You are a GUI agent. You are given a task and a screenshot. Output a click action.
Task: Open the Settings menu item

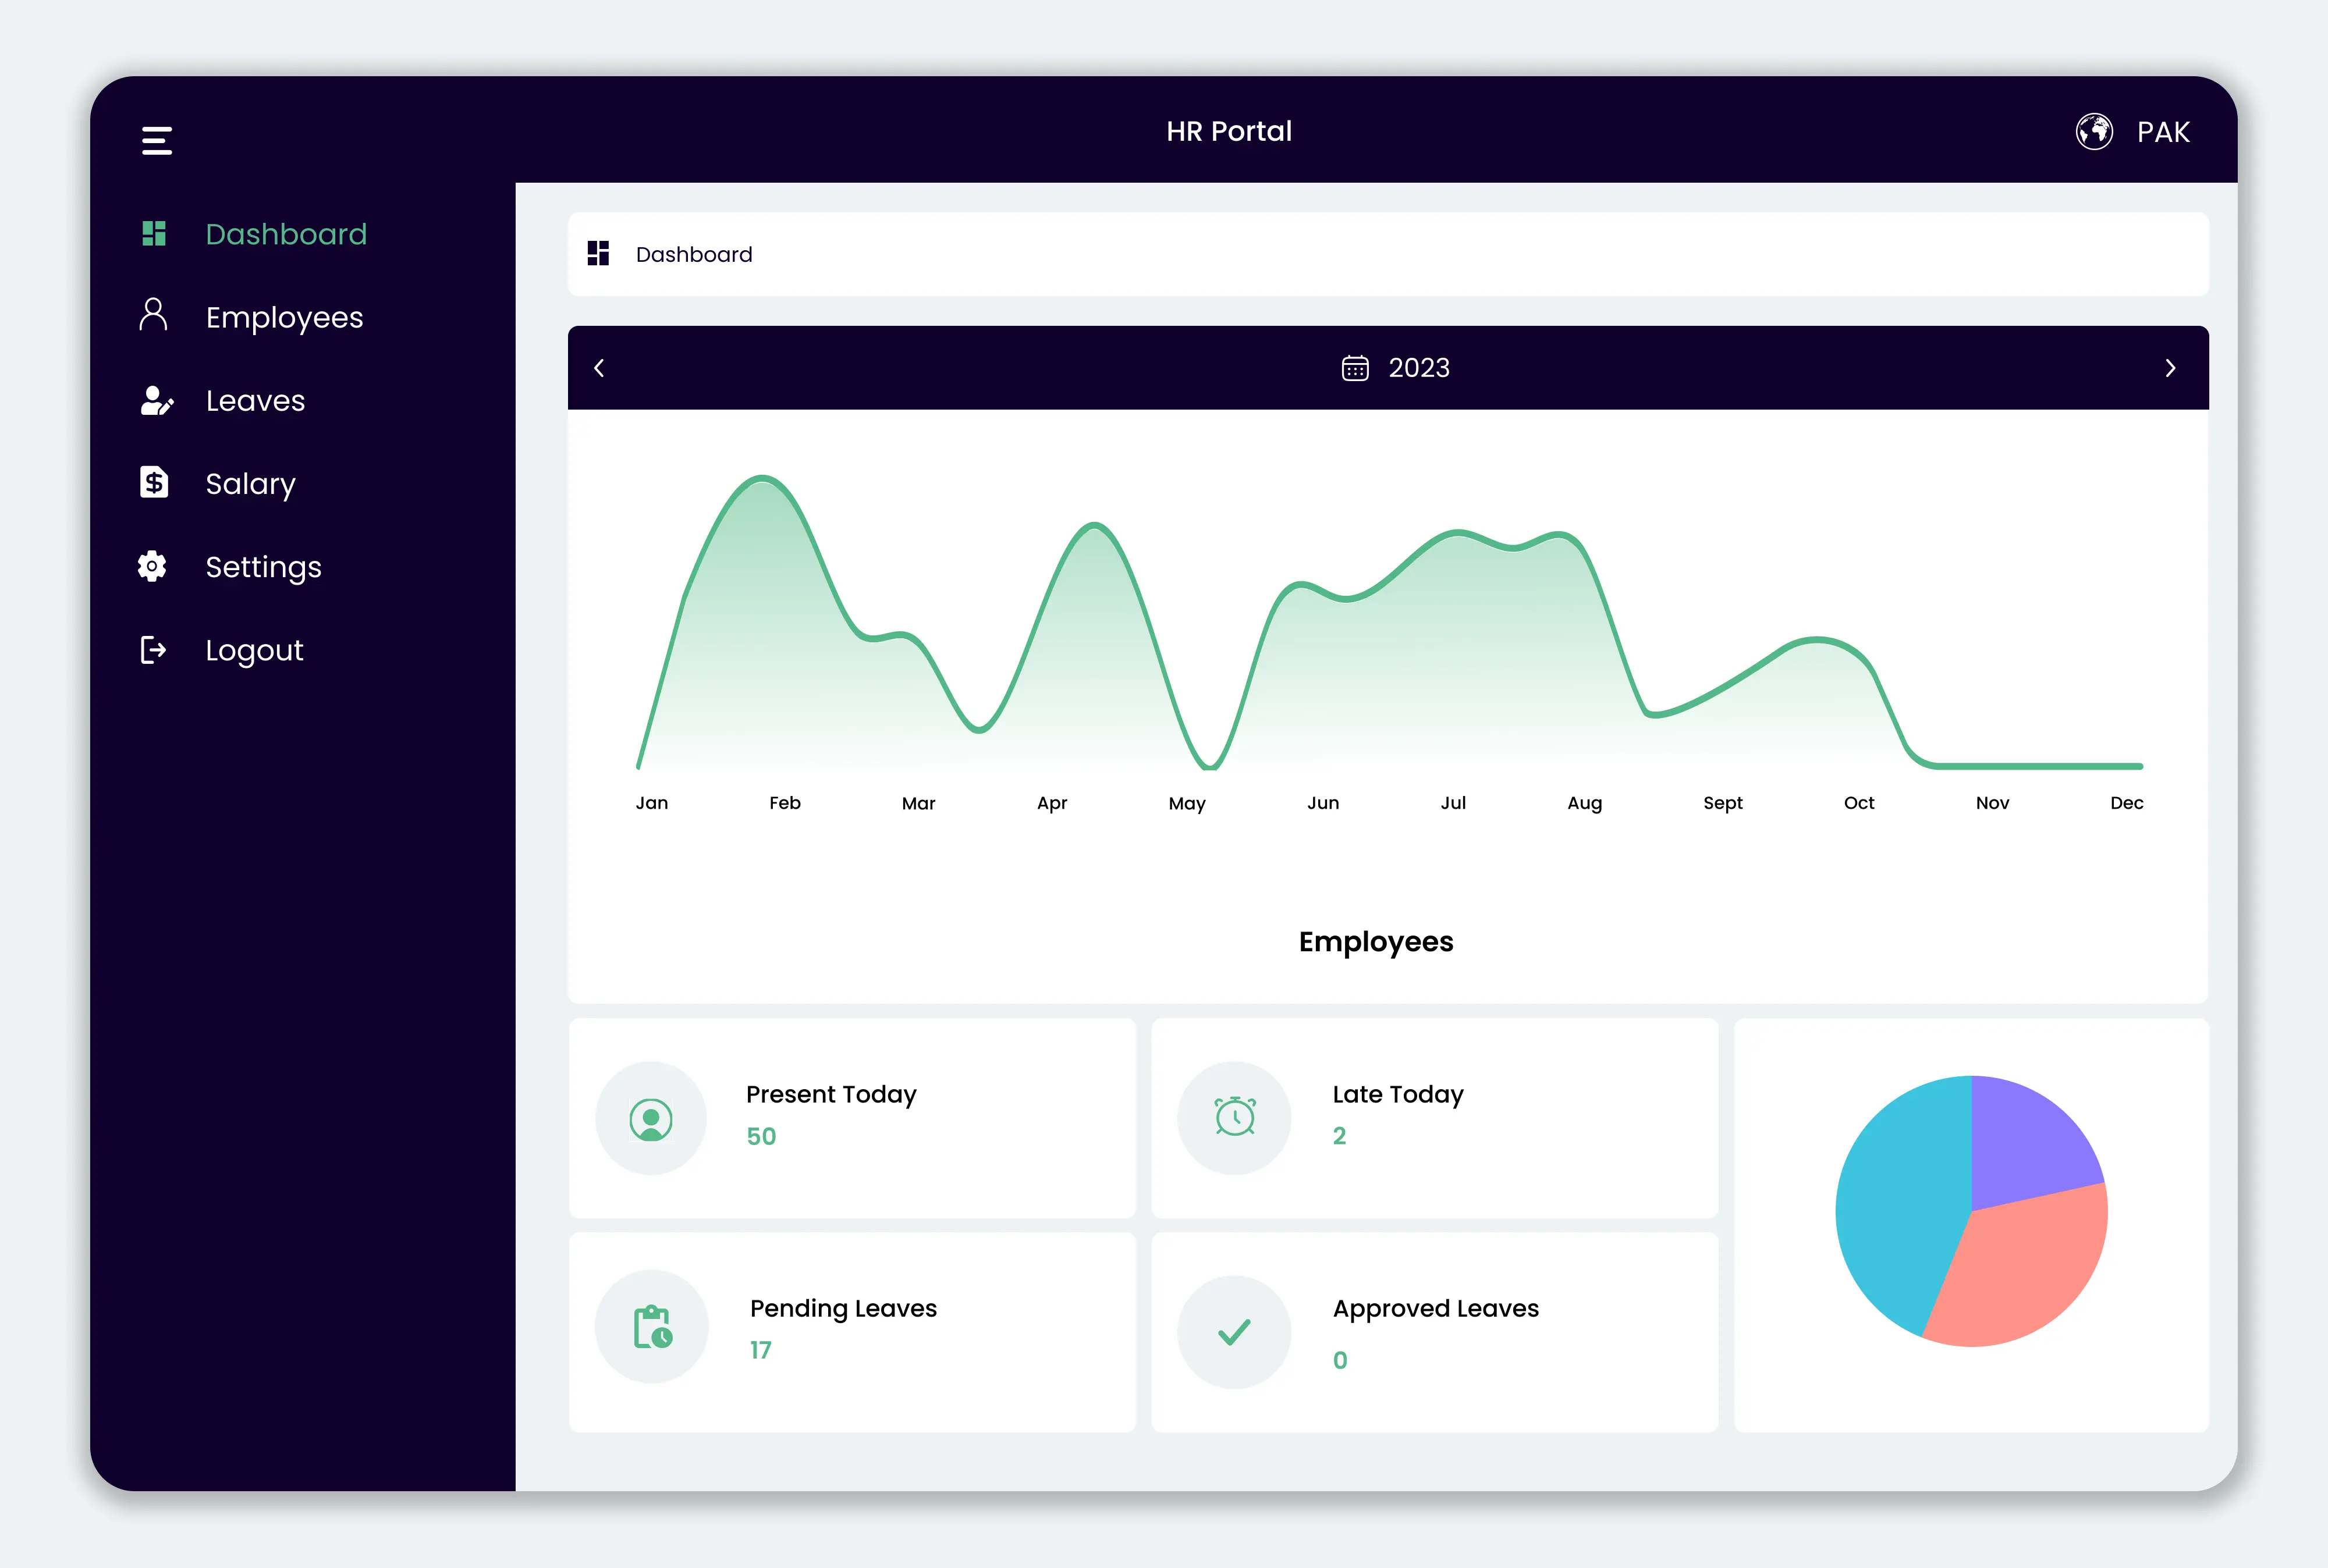coord(263,567)
